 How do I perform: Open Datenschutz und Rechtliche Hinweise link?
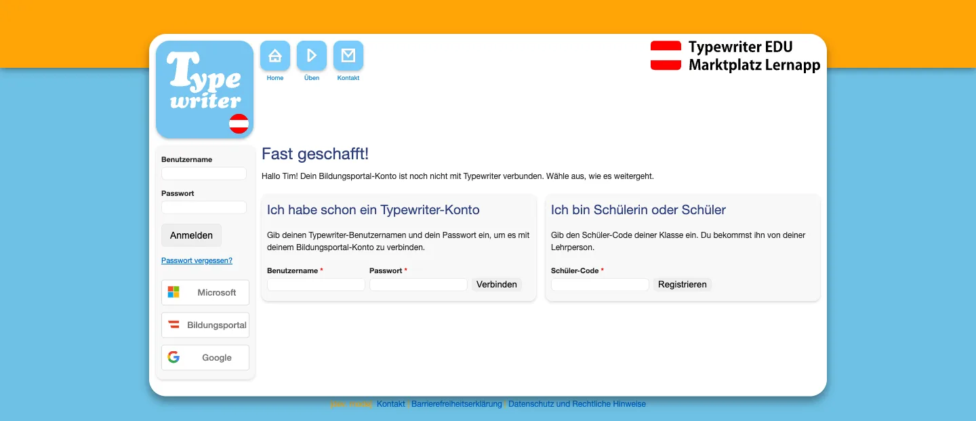tap(577, 404)
